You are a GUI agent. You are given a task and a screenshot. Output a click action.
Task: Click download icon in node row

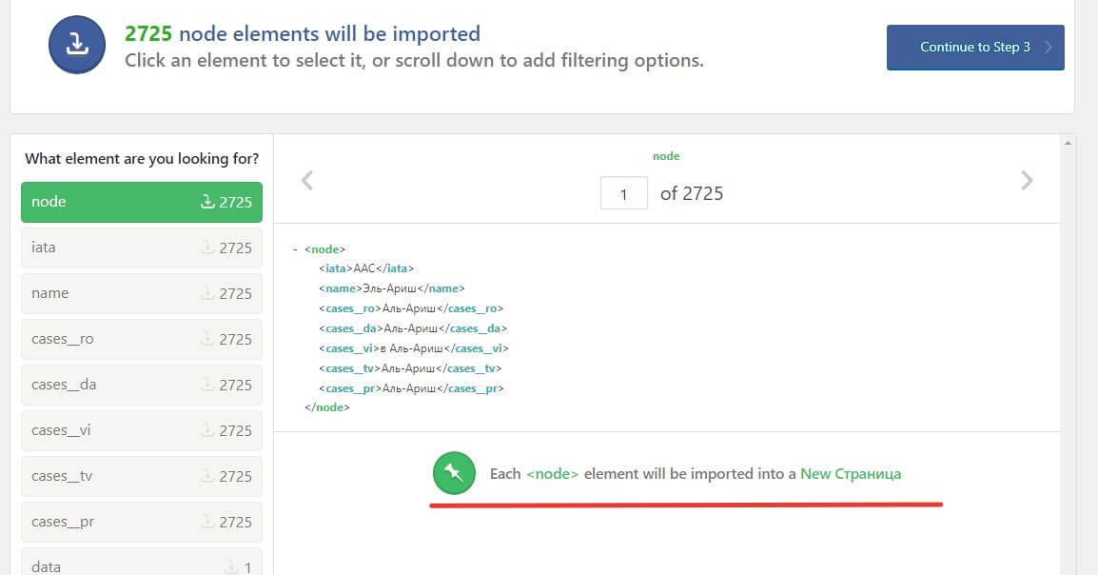[x=207, y=202]
